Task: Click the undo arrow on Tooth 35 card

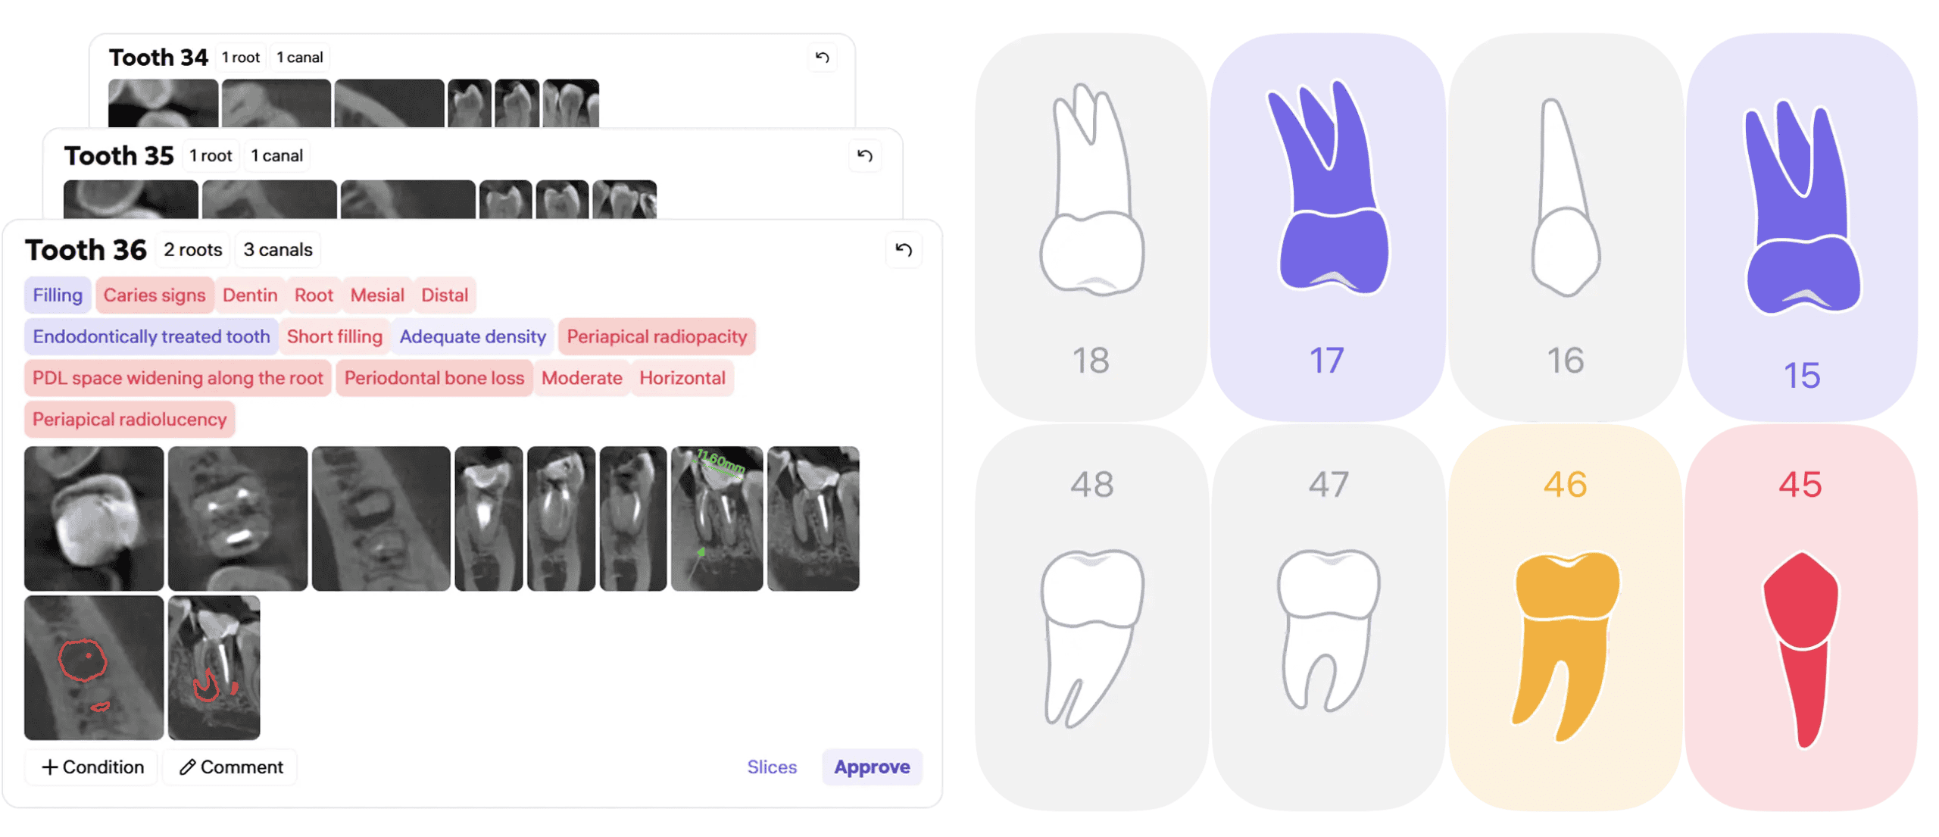Action: [x=864, y=156]
